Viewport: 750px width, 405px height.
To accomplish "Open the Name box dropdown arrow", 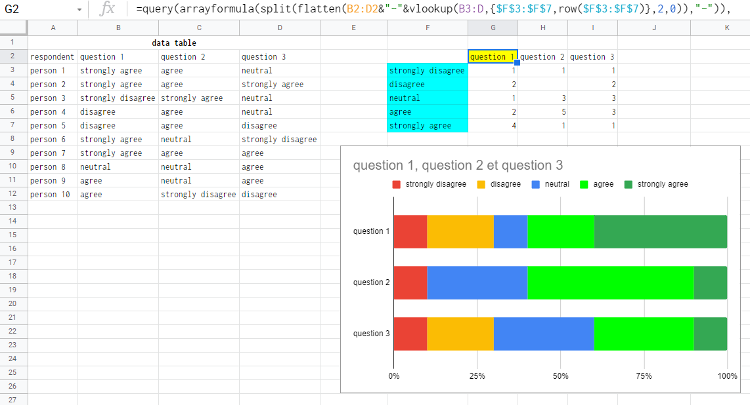I will 79,10.
